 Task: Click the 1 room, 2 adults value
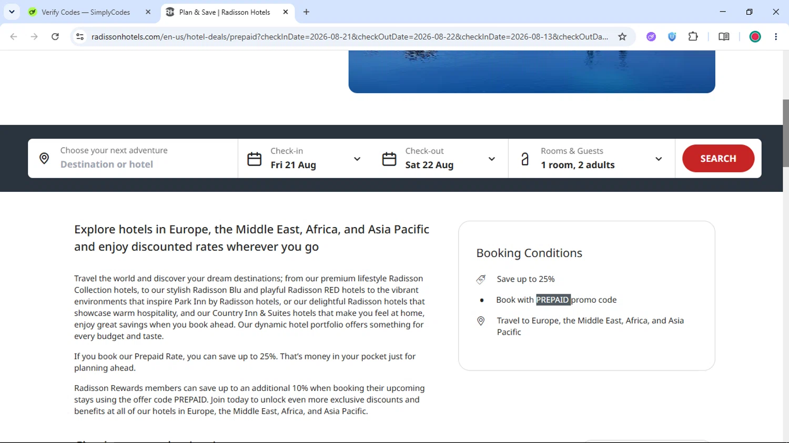pos(578,165)
